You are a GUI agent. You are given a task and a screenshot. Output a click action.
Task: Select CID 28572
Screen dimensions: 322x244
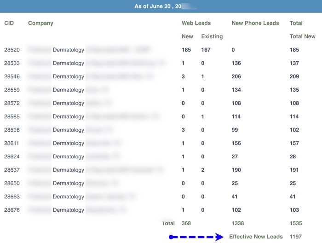tap(12, 103)
